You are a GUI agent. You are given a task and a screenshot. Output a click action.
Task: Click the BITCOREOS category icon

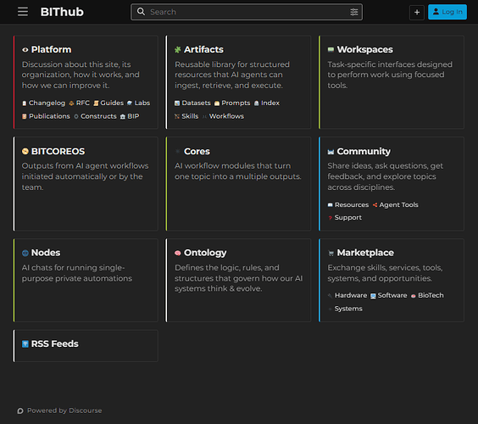pos(25,151)
